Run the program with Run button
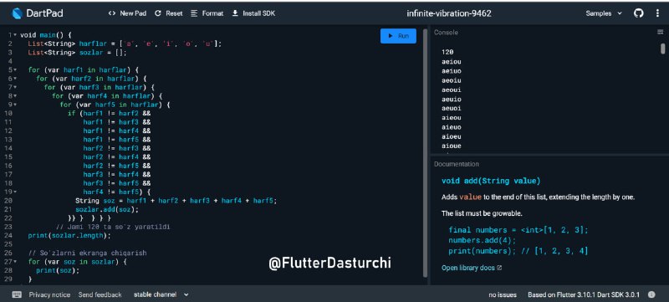669x302 pixels. pyautogui.click(x=398, y=36)
